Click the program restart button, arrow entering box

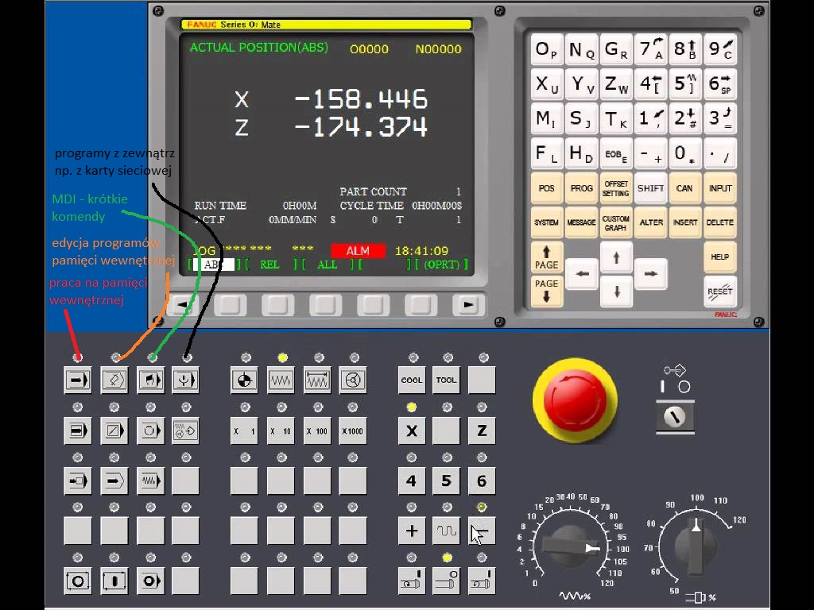78,481
